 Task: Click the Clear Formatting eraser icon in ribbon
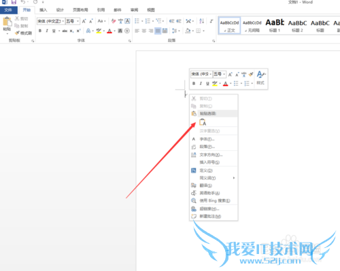tap(114, 21)
